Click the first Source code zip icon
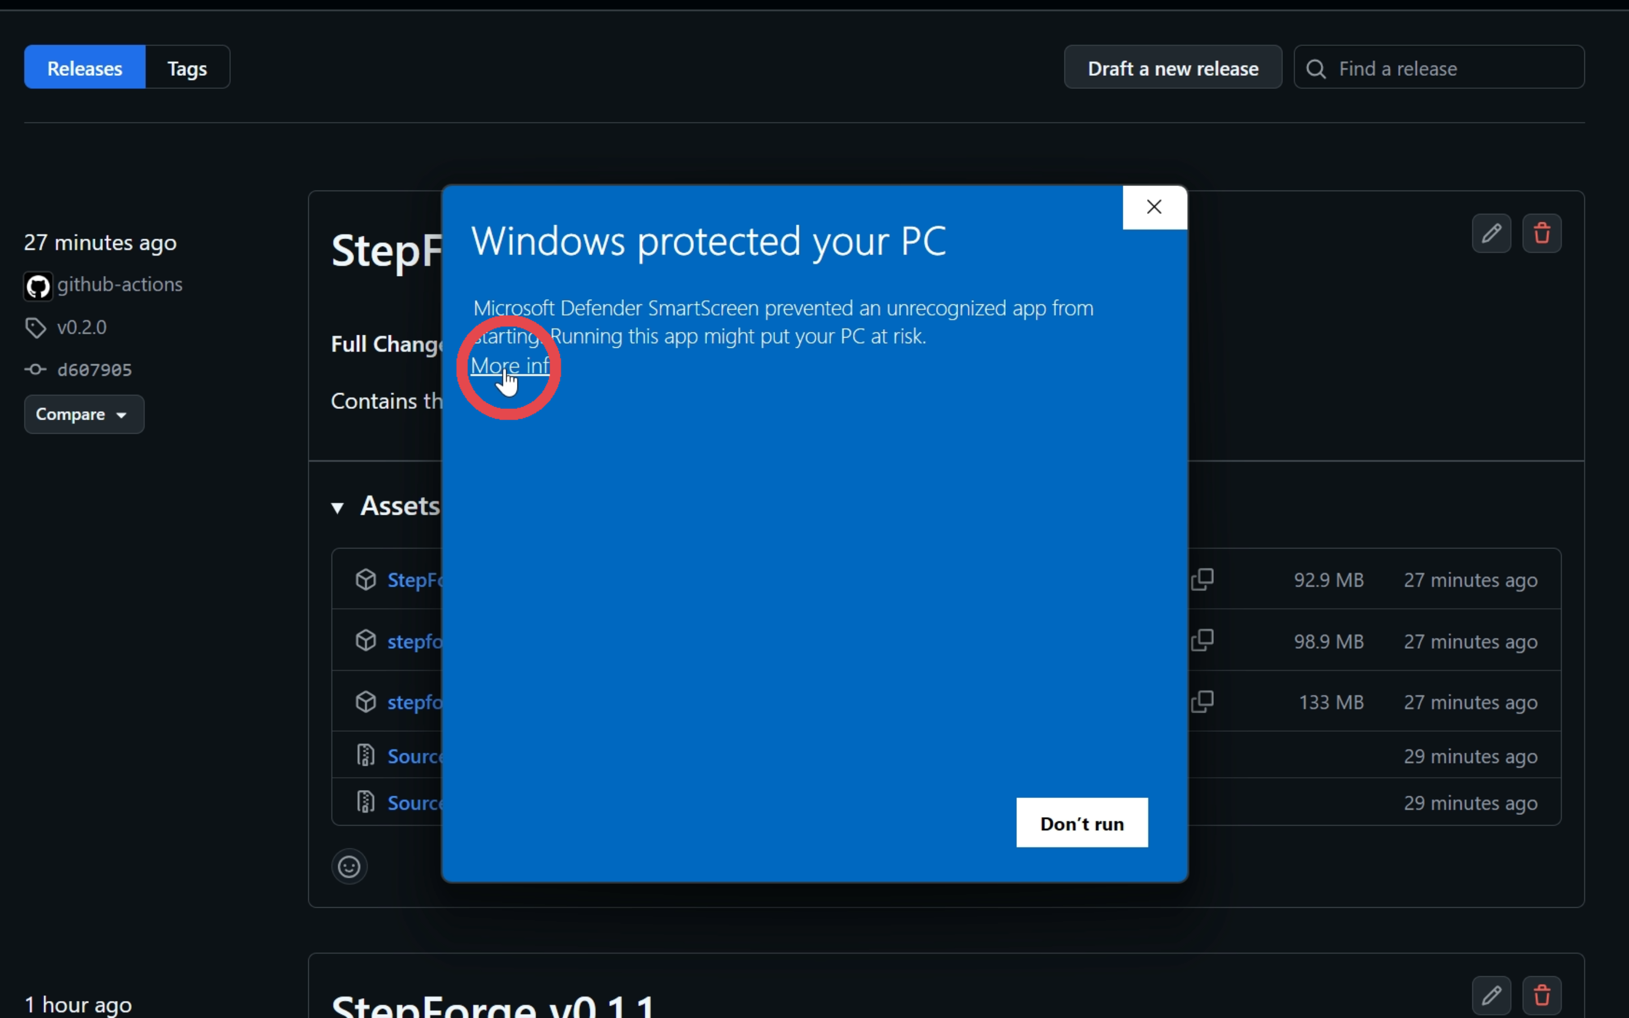The width and height of the screenshot is (1629, 1018). point(365,756)
